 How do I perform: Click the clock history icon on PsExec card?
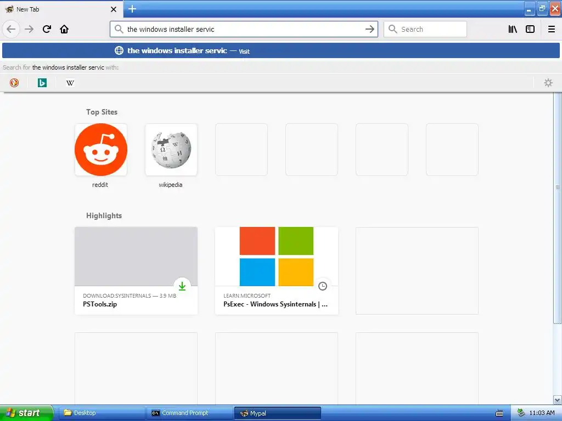(323, 286)
